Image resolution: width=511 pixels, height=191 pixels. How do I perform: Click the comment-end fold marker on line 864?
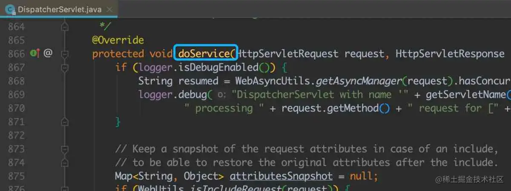pos(65,26)
